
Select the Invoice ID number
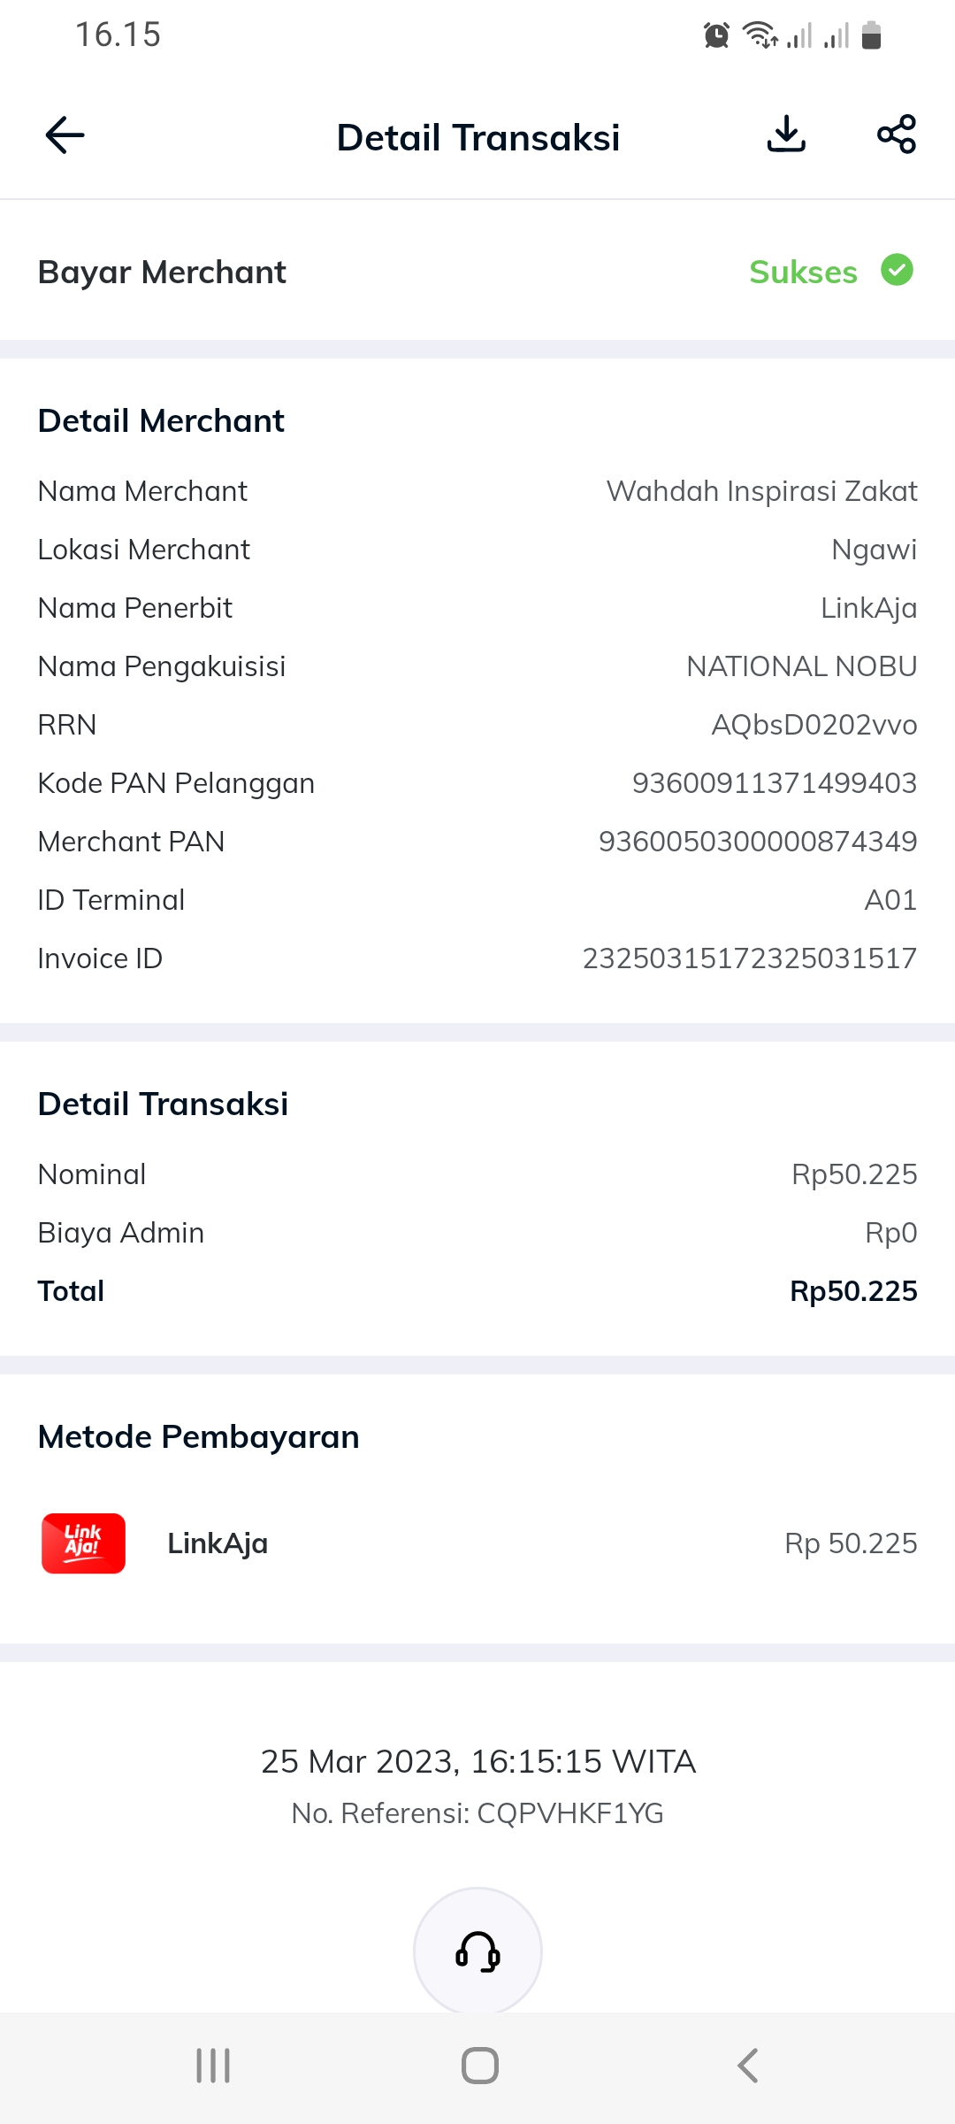point(749,958)
